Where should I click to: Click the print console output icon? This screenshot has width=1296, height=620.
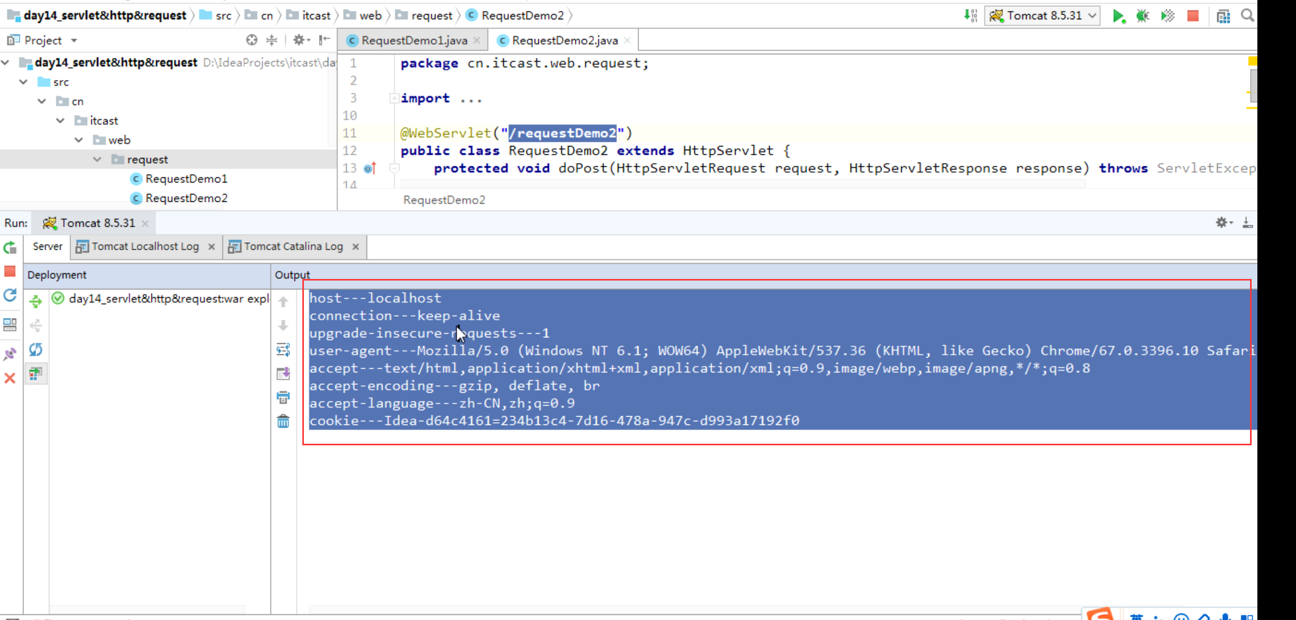tap(283, 398)
